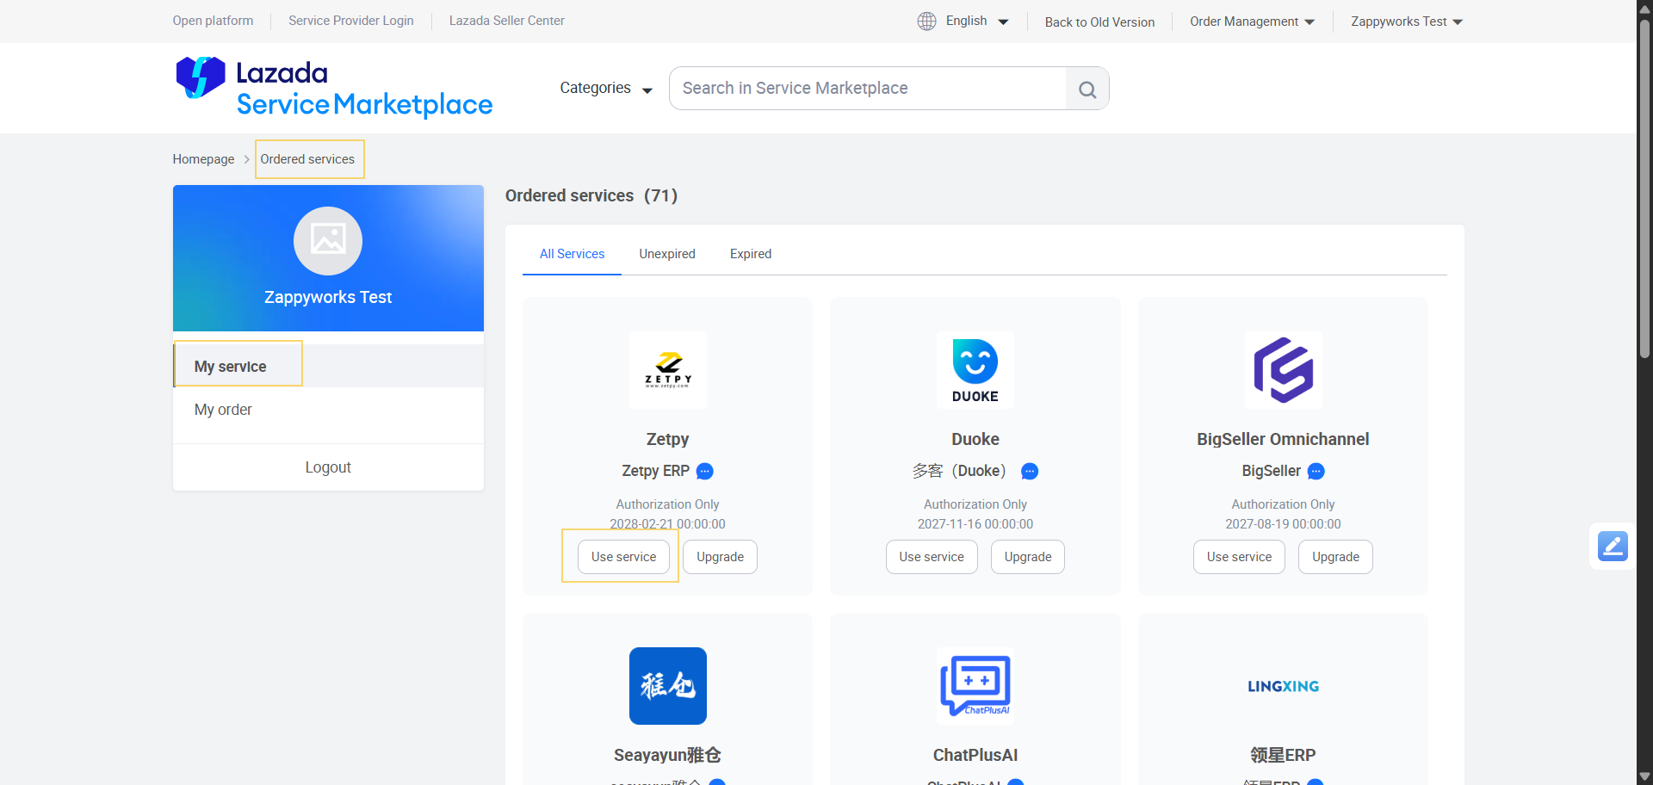Focus the Search in Service Marketplace field
1653x785 pixels.
coord(868,89)
